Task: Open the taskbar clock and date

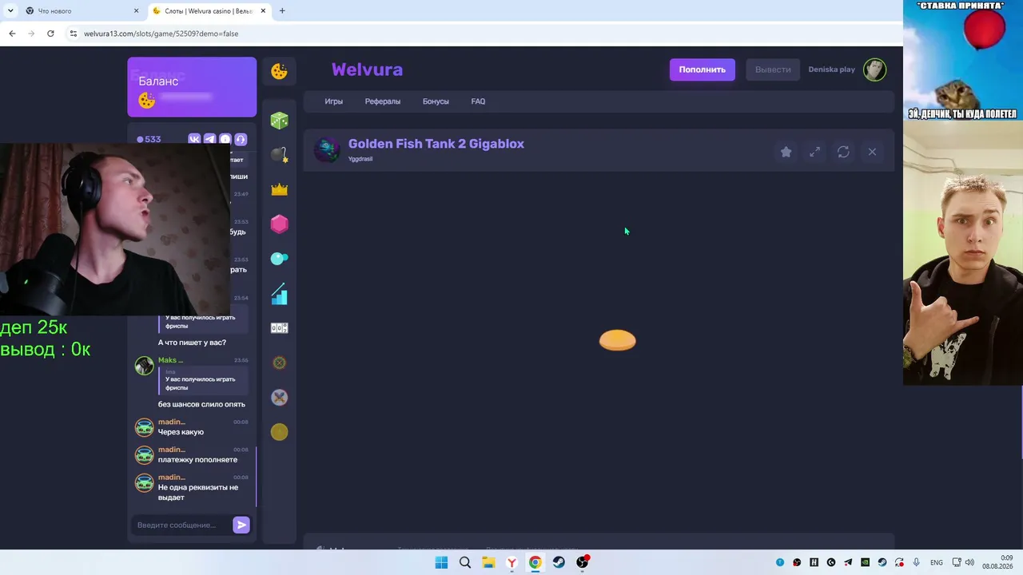Action: pos(998,562)
